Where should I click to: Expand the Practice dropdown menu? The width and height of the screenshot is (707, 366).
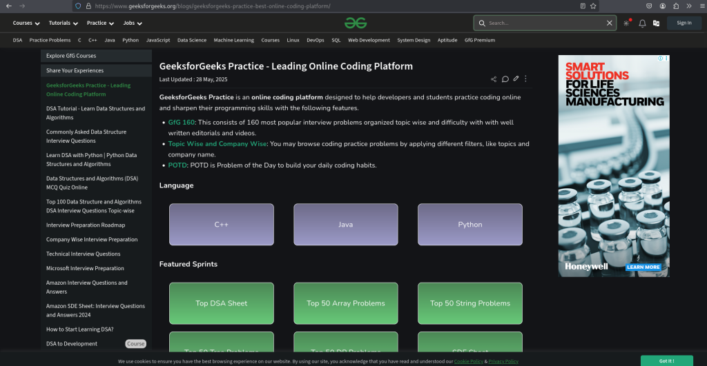(x=100, y=23)
